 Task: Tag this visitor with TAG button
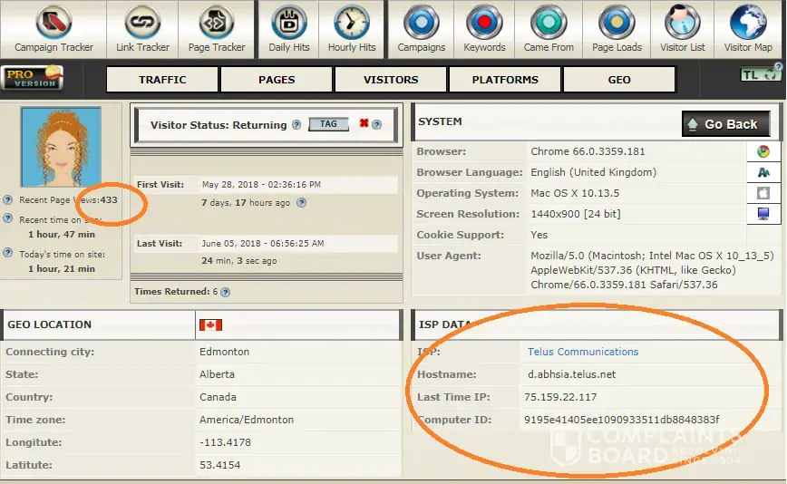coord(328,125)
